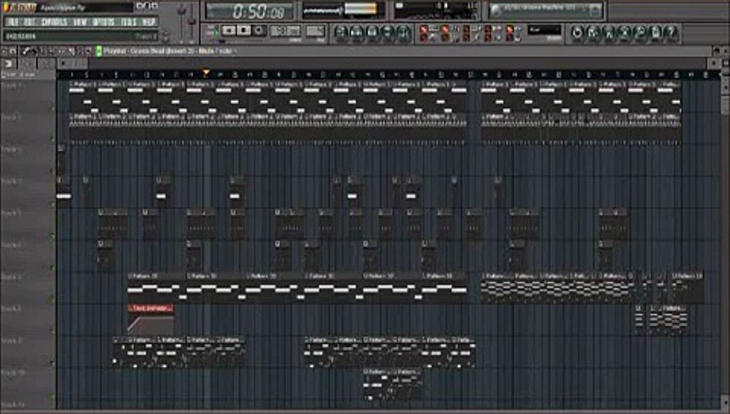Screen dimensions: 730x414
Task: Open the HELP menu
Action: click(x=149, y=22)
